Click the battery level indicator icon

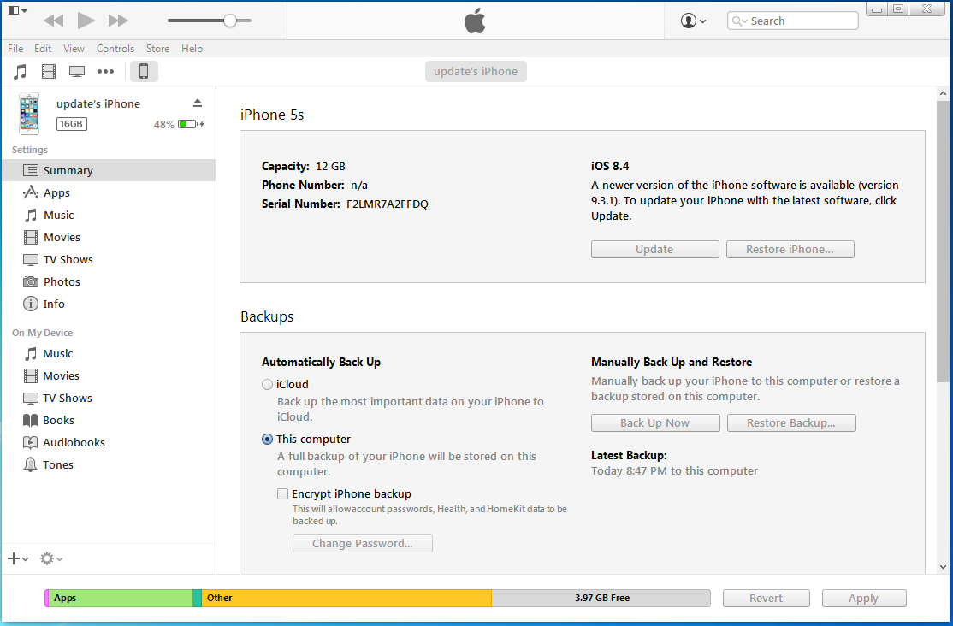pyautogui.click(x=188, y=124)
